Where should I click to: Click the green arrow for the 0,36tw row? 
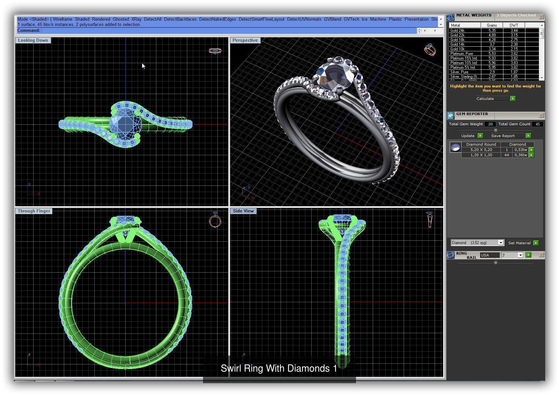tap(531, 155)
